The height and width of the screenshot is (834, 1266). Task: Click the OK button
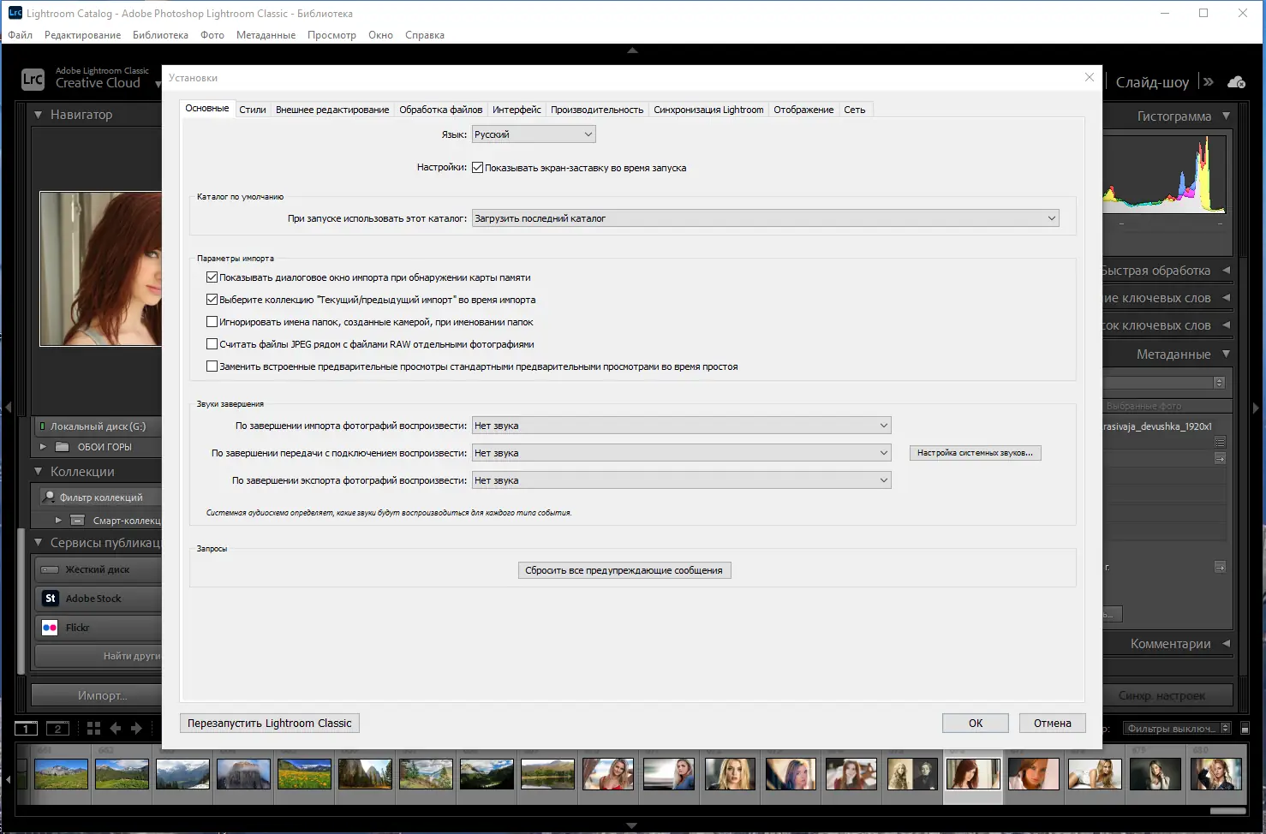pyautogui.click(x=976, y=724)
